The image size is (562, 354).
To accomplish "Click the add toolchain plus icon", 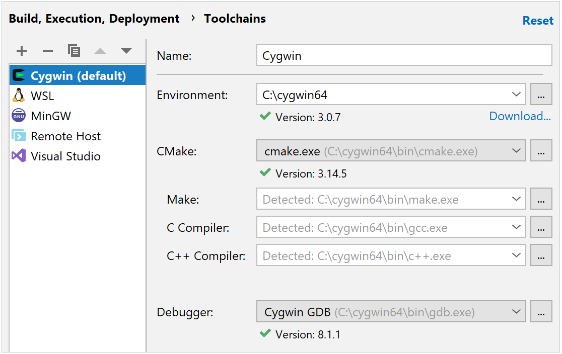I will coord(22,51).
